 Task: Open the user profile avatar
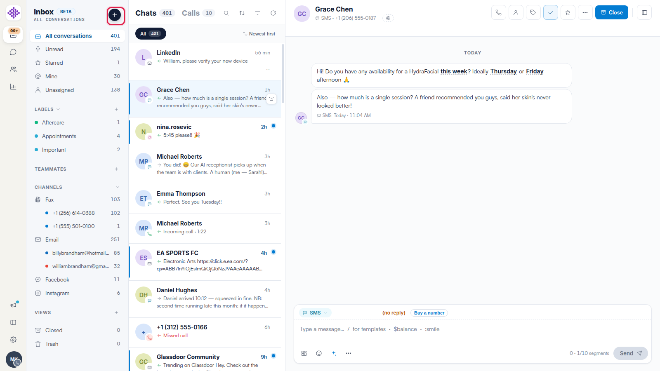click(14, 359)
